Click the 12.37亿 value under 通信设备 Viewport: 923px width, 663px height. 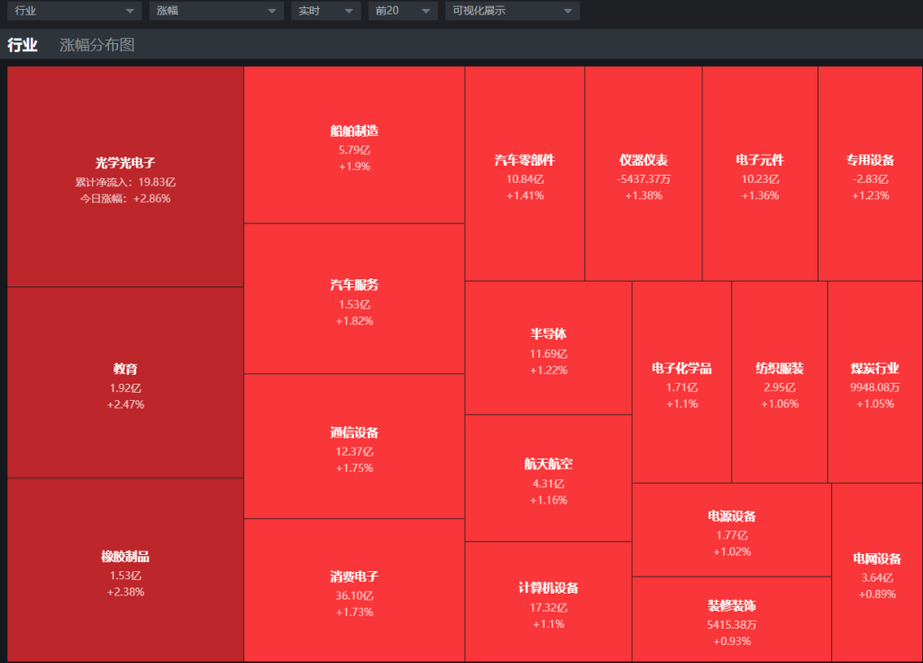(354, 452)
